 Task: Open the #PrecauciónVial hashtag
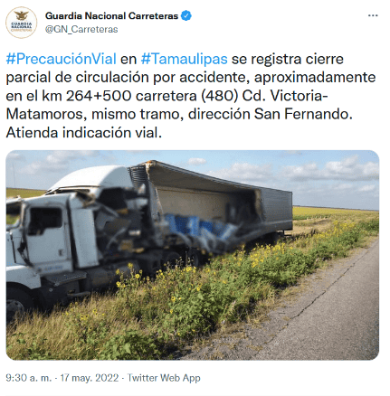tap(61, 59)
